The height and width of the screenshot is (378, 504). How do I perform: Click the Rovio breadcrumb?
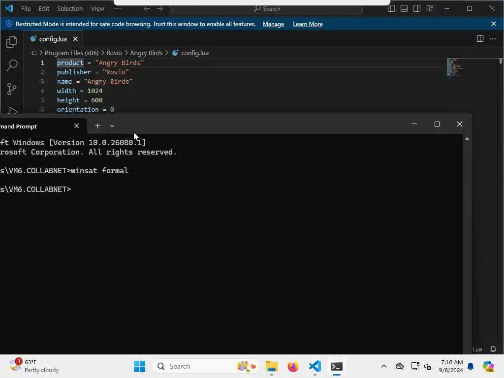click(114, 53)
